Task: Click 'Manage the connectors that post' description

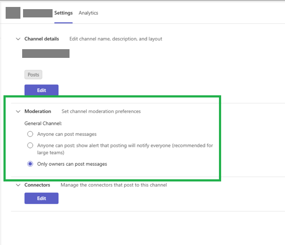Action: pyautogui.click(x=114, y=185)
